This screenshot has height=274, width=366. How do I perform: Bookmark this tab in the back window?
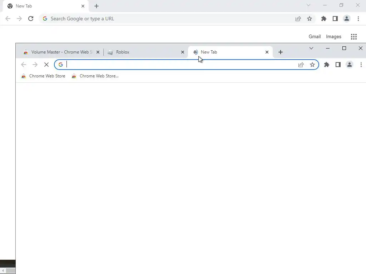pos(310,19)
